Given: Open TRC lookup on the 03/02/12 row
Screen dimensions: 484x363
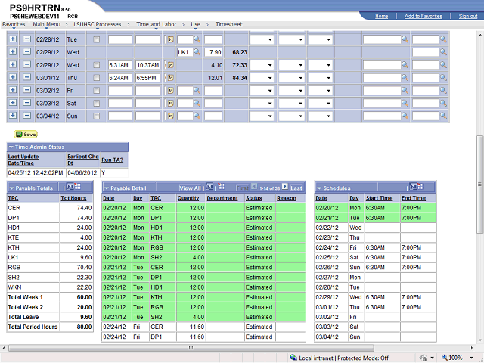Looking at the screenshot, I should coord(197,90).
